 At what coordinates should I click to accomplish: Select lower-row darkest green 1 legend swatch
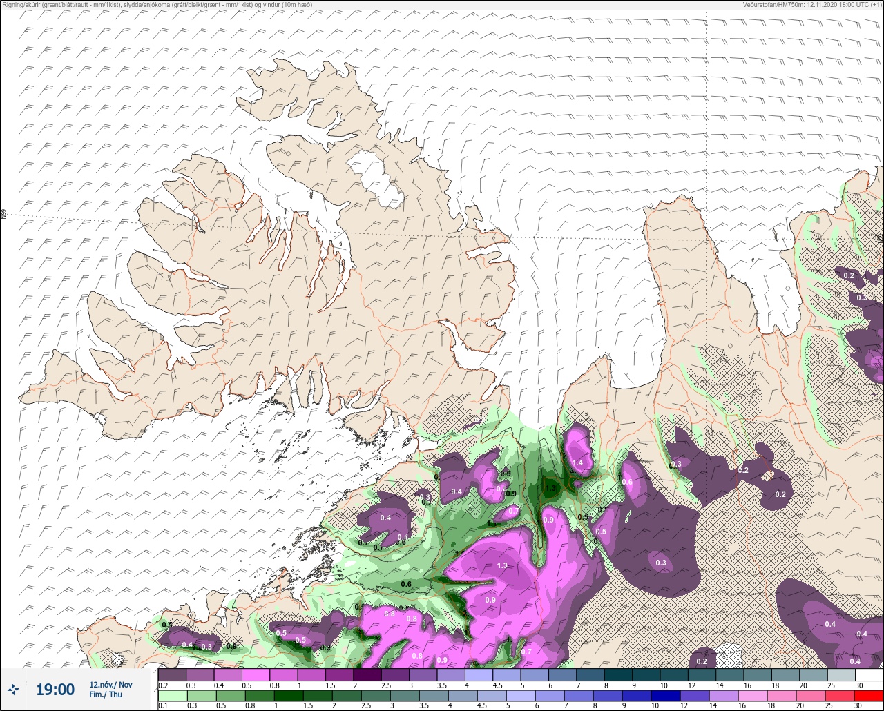click(289, 696)
